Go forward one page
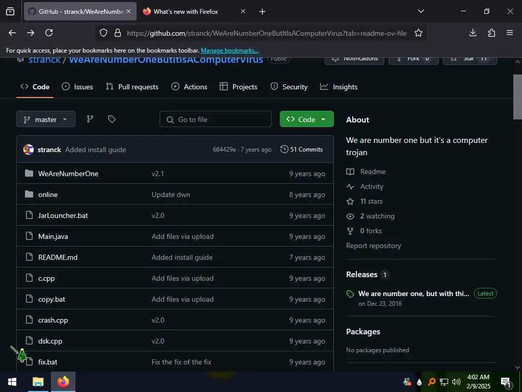This screenshot has width=522, height=392. 31,33
